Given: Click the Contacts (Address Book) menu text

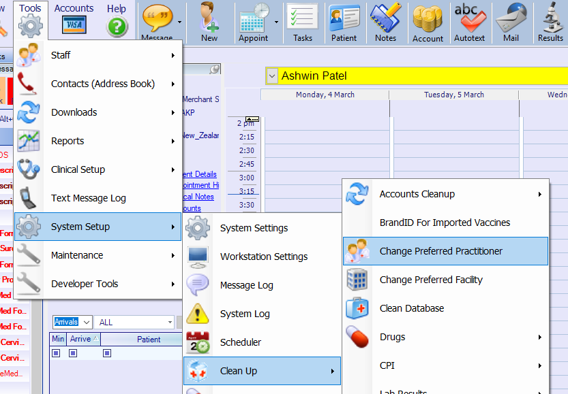Looking at the screenshot, I should tap(103, 84).
